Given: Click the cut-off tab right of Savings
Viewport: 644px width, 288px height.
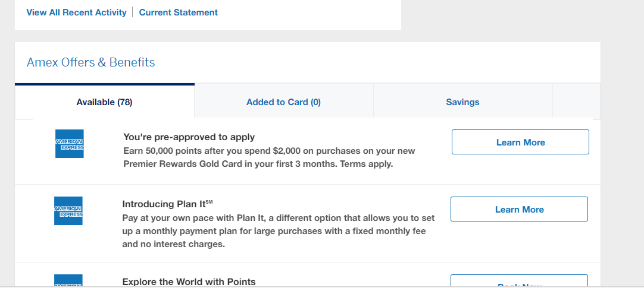Looking at the screenshot, I should 576,102.
